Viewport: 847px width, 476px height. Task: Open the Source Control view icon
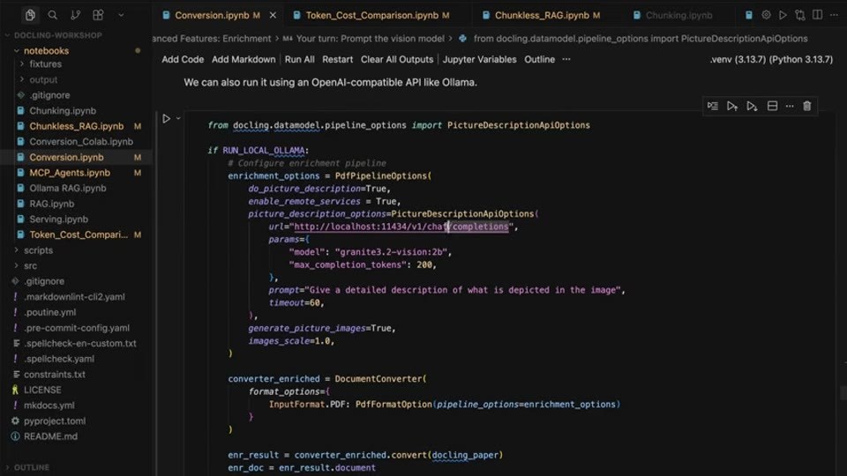coord(75,15)
